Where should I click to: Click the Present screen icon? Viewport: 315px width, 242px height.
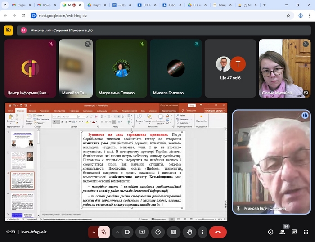[142, 232]
